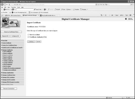135x99 pixels.
Task: Click the Stop loading X icon
Action: coord(103,5)
